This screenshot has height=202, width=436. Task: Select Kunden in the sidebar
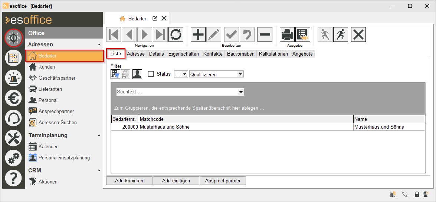64,67
